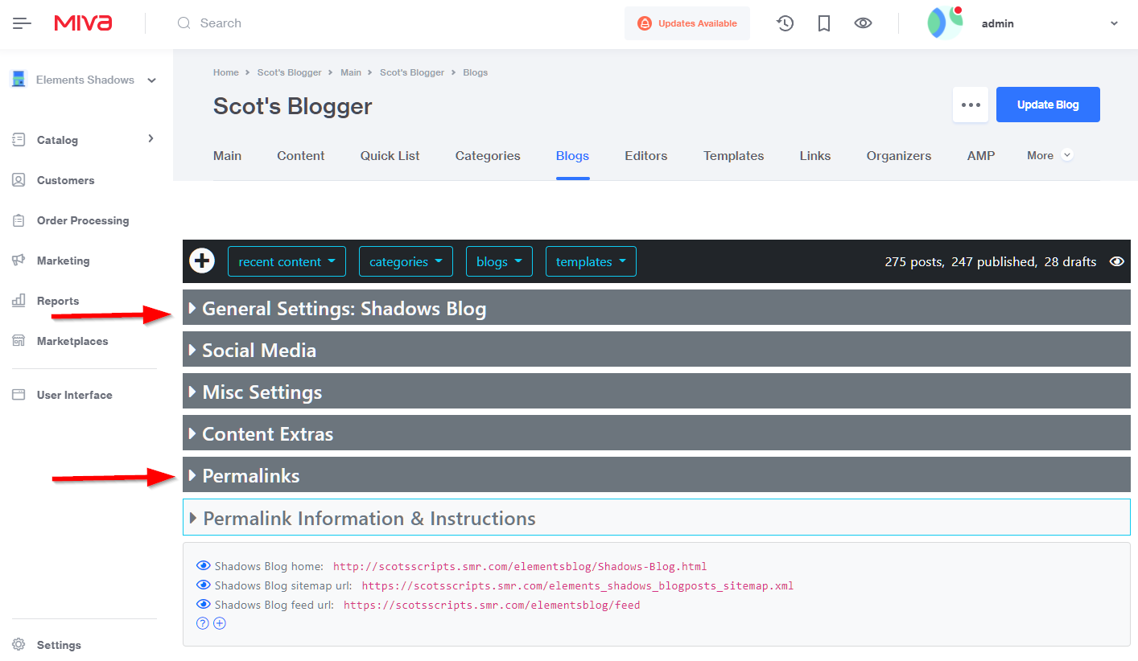Toggle the eye icon beside post counts
1138x661 pixels.
coord(1116,261)
